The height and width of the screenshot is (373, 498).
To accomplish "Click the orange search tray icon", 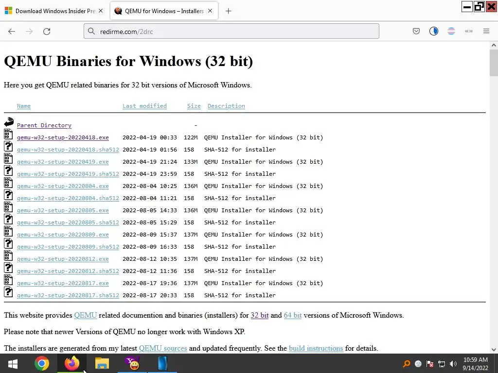I will 406,364.
